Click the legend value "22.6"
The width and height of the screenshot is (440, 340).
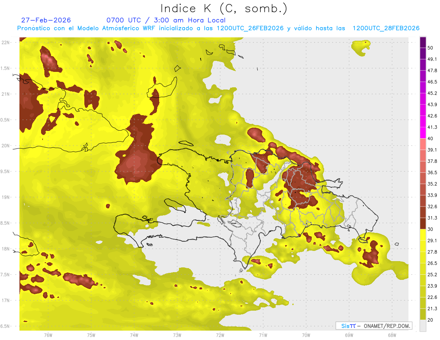(x=433, y=297)
